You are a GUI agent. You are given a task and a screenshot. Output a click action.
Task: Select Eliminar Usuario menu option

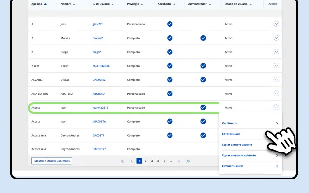click(x=250, y=166)
